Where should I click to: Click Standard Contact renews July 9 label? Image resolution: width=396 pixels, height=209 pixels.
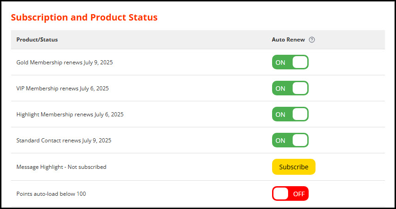tap(64, 141)
